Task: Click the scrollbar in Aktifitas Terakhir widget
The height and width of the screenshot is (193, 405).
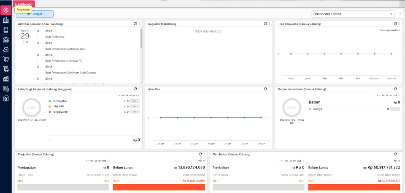Action: [x=141, y=38]
